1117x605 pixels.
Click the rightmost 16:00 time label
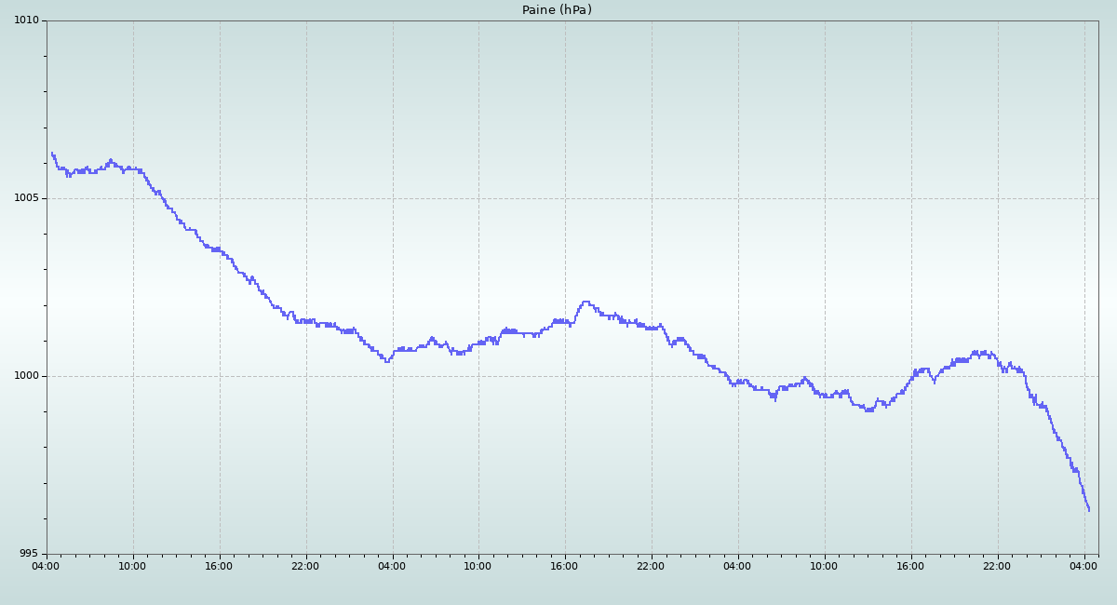[x=910, y=566]
